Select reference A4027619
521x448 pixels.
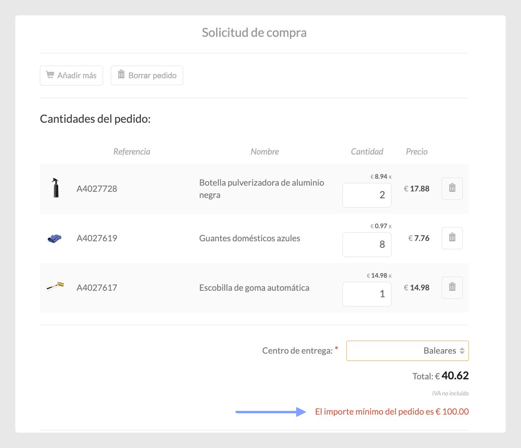(97, 238)
